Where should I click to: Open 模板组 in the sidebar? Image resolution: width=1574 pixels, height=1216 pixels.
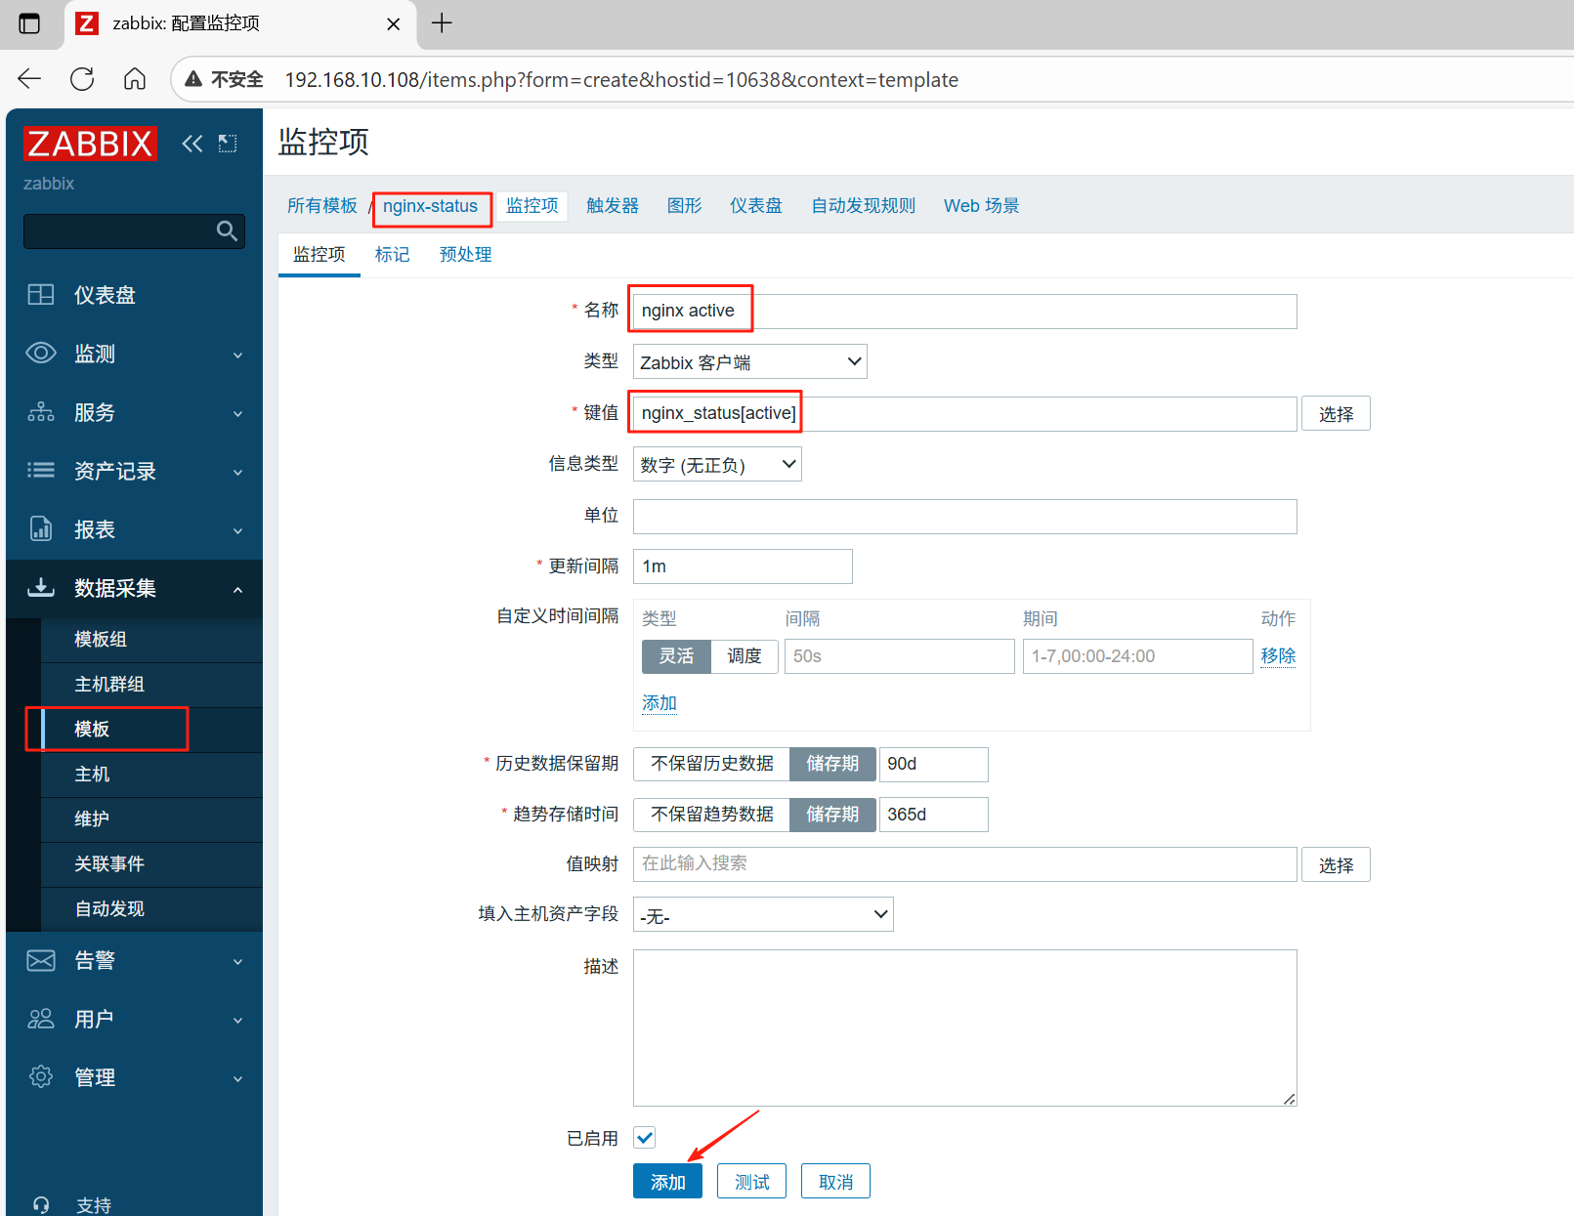click(101, 640)
